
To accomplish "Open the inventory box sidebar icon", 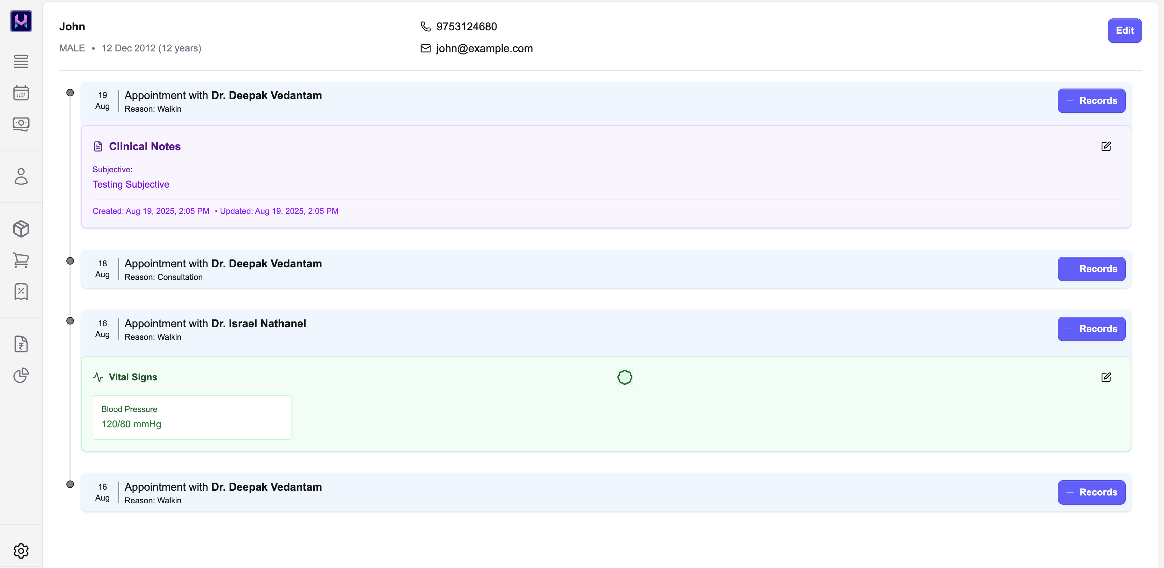I will (x=21, y=228).
